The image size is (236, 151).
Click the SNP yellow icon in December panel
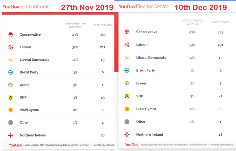coord(127,96)
